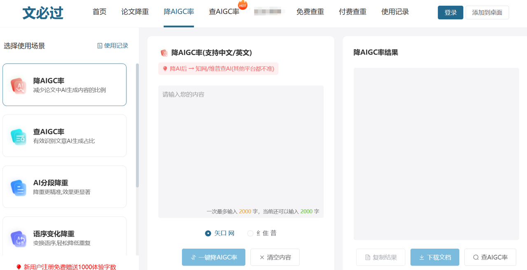Image resolution: width=527 pixels, height=270 pixels.
Task: Click the 选择使用场景 heading
Action: coord(24,46)
